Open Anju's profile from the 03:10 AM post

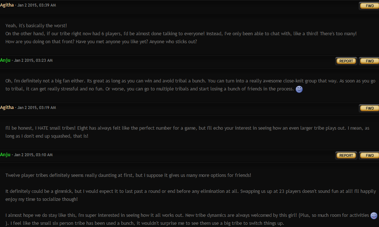[x=5, y=155]
